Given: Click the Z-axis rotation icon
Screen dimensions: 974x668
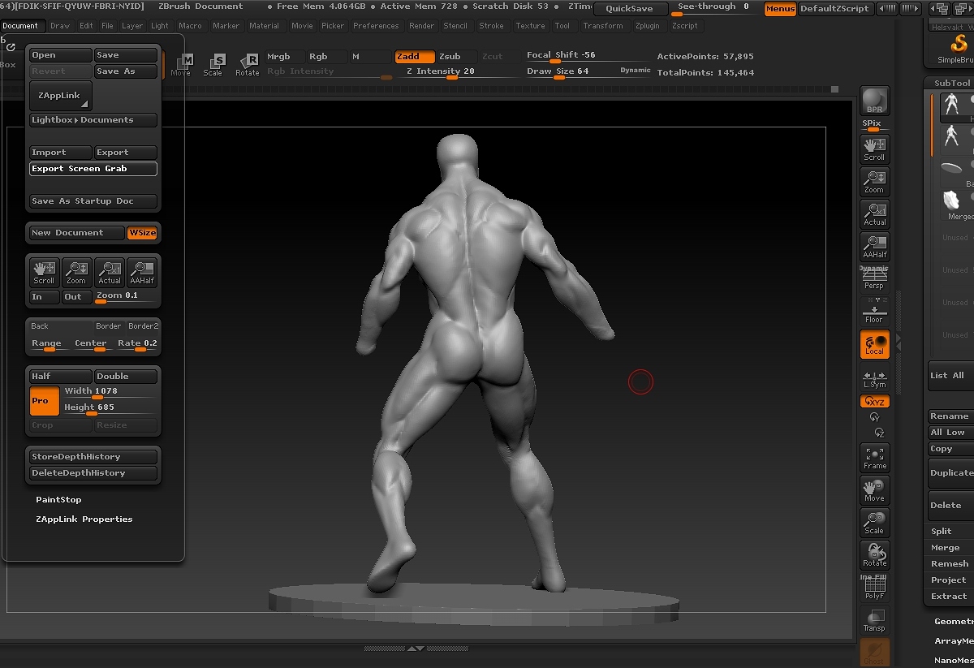Looking at the screenshot, I should (879, 433).
